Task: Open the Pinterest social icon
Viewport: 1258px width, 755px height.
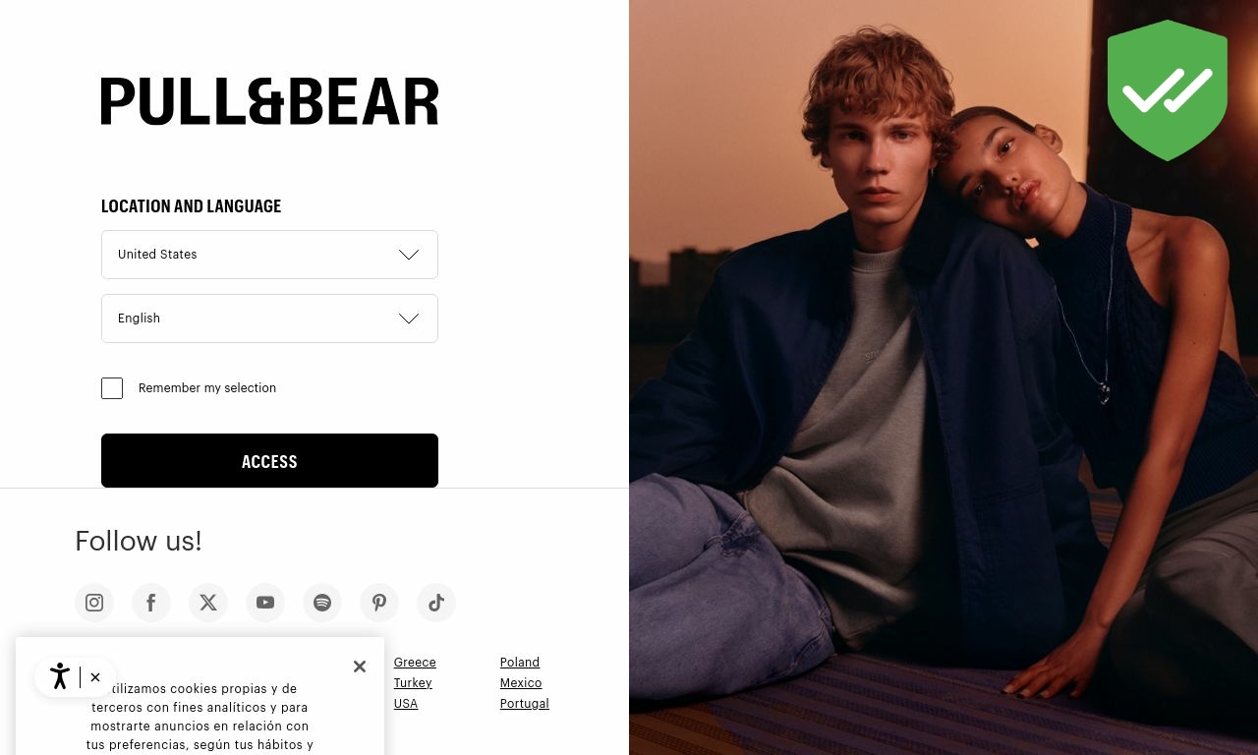Action: point(379,603)
